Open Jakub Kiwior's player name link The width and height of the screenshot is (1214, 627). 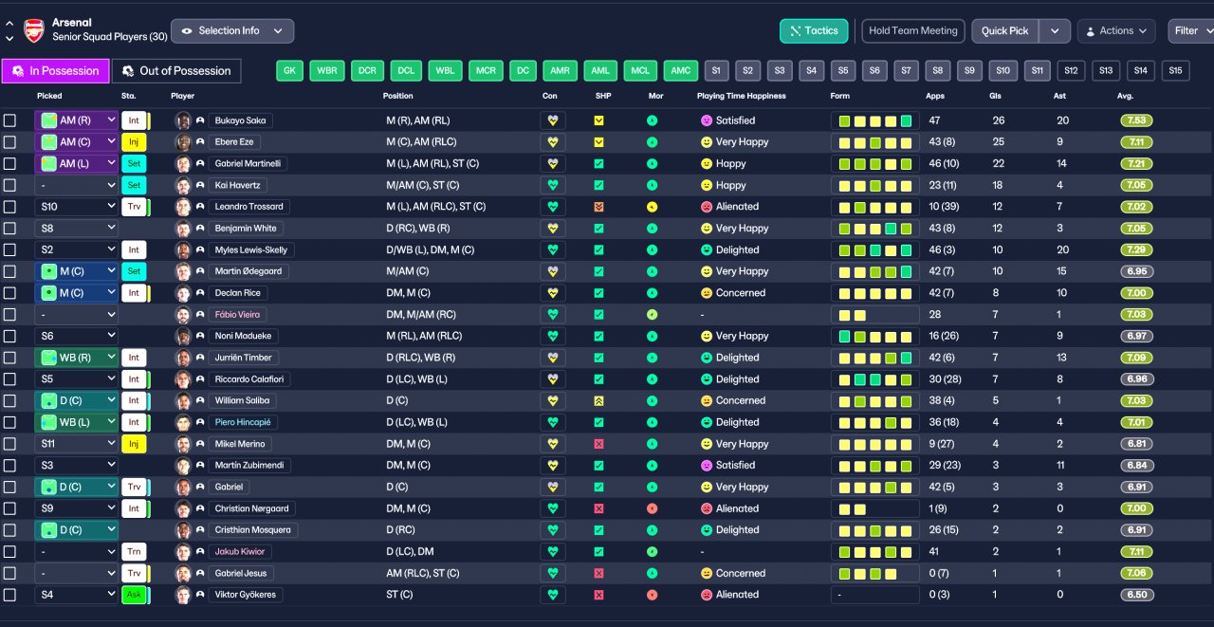point(240,551)
